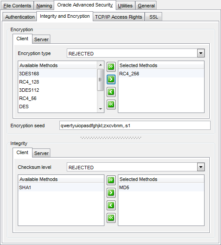The width and height of the screenshot is (221, 245).
Task: Click the scroll-up arrow of the encryption methods list
Action: tap(101, 65)
